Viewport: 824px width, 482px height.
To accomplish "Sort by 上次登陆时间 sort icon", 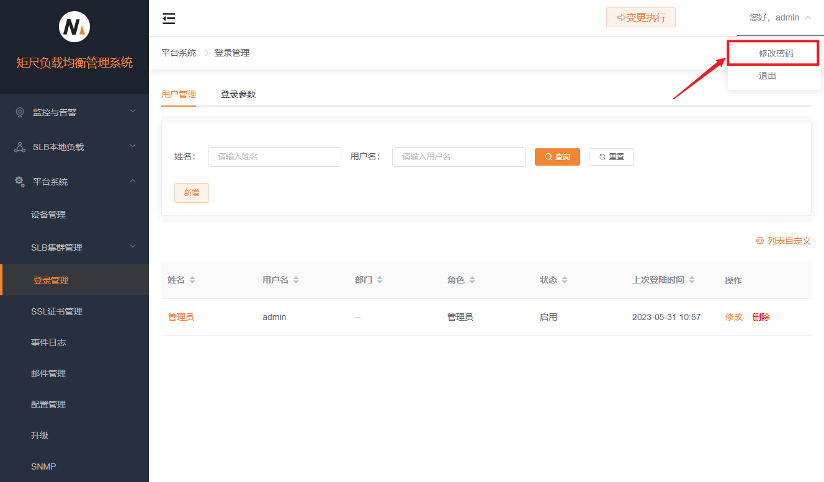I will tap(692, 280).
